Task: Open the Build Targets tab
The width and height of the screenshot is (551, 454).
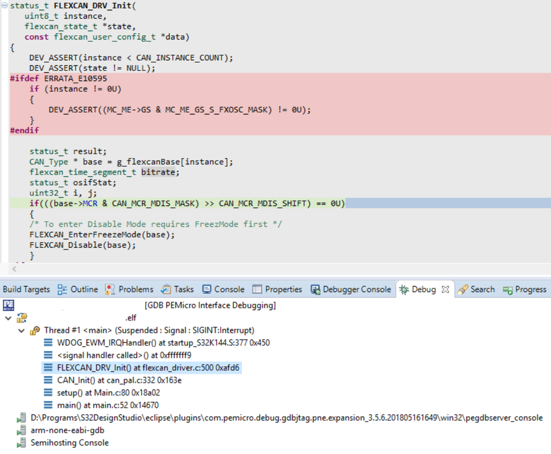Action: pyautogui.click(x=26, y=289)
